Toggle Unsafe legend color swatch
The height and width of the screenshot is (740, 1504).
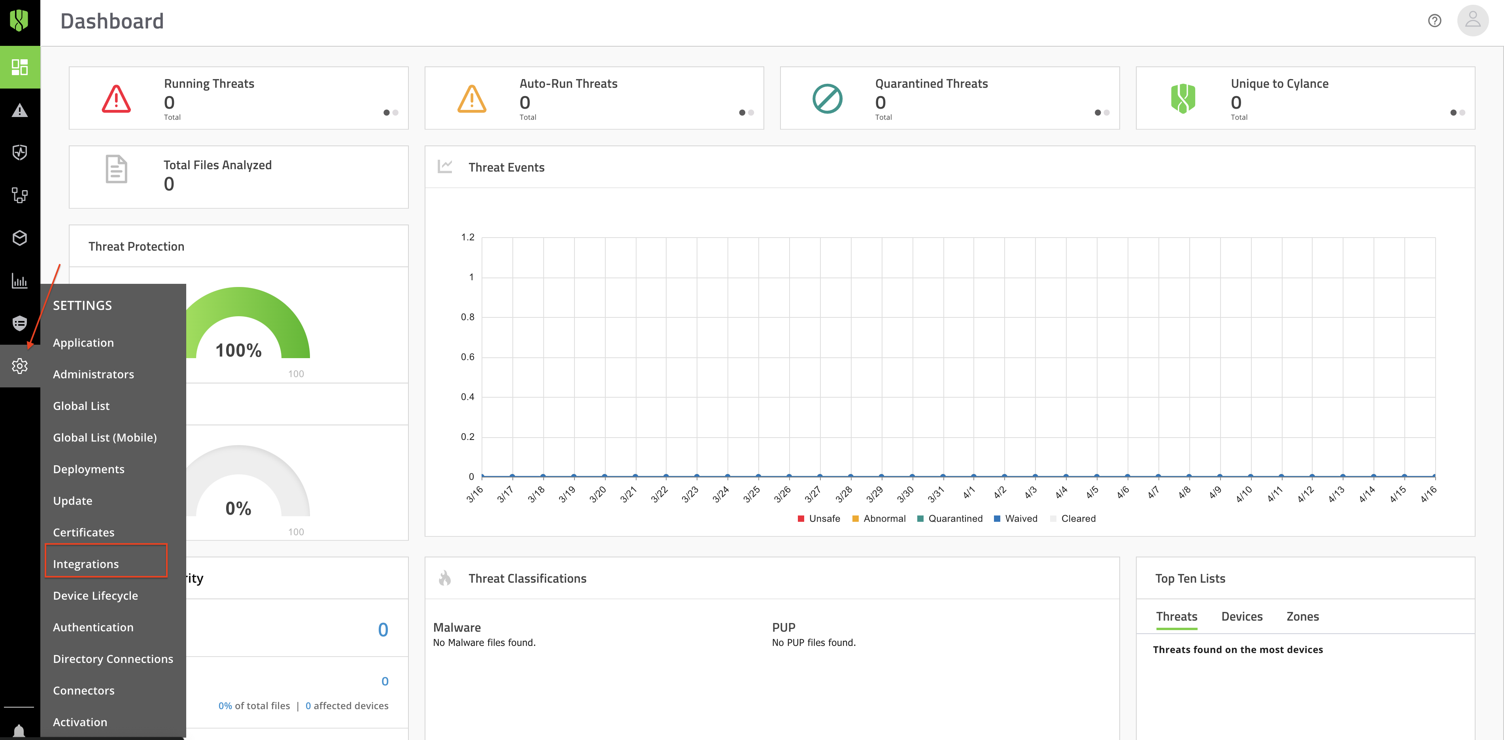801,518
